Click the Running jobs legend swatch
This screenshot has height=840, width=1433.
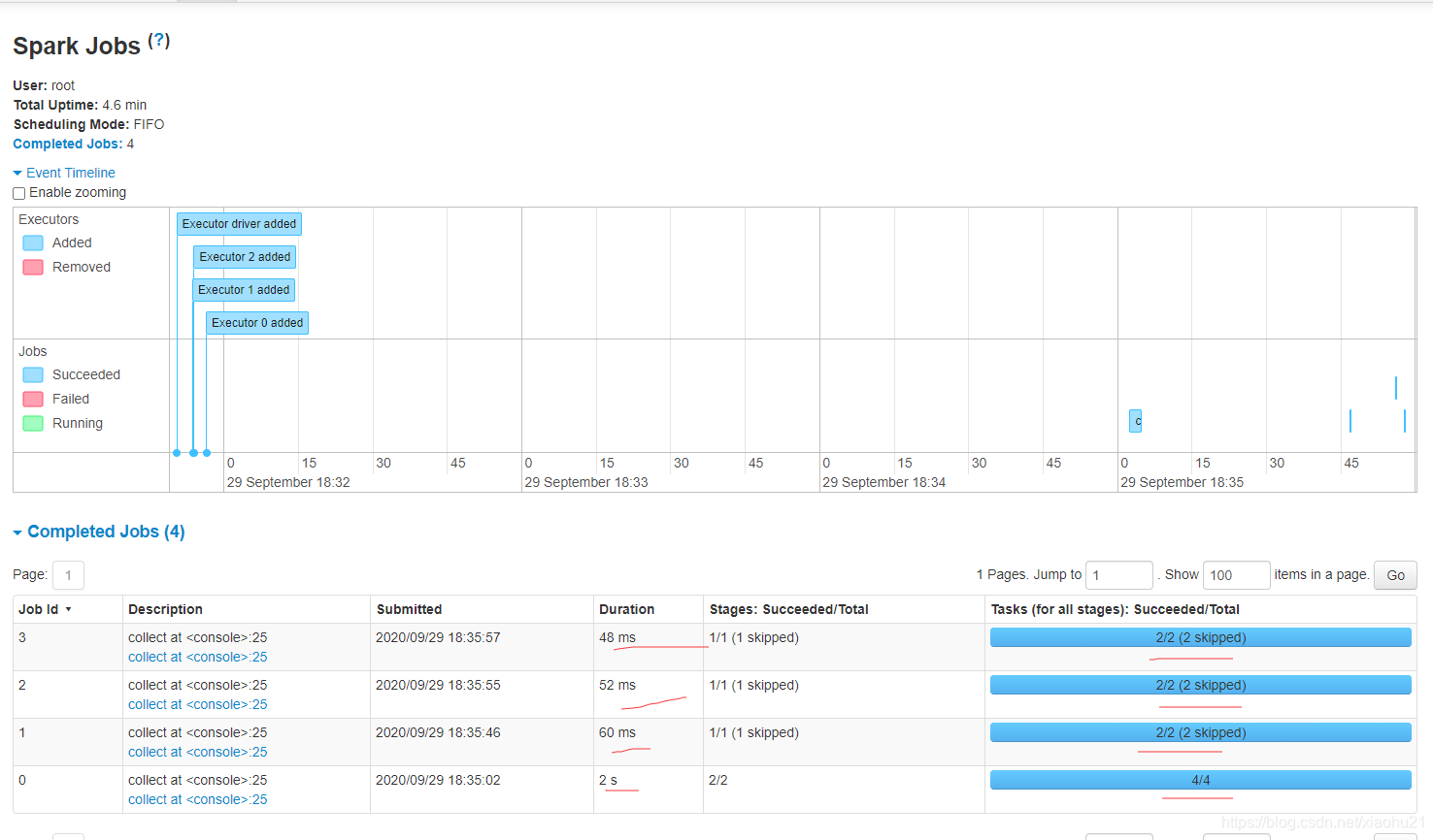point(33,424)
